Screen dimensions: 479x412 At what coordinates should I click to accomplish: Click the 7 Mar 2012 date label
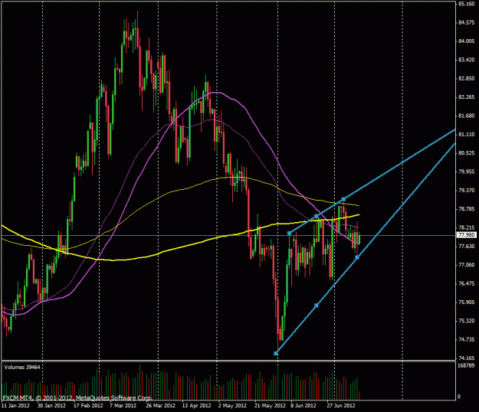point(123,406)
